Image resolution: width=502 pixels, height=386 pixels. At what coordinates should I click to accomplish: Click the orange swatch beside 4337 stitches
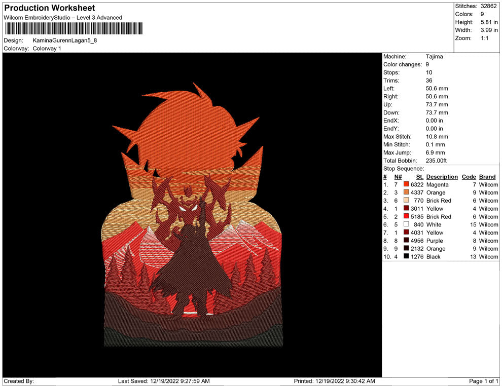pyautogui.click(x=406, y=192)
